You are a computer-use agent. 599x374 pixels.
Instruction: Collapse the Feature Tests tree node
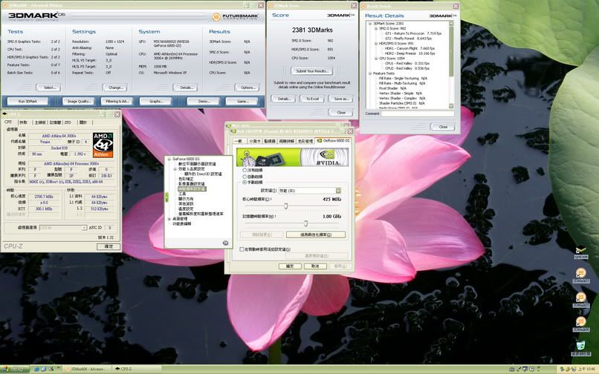370,73
